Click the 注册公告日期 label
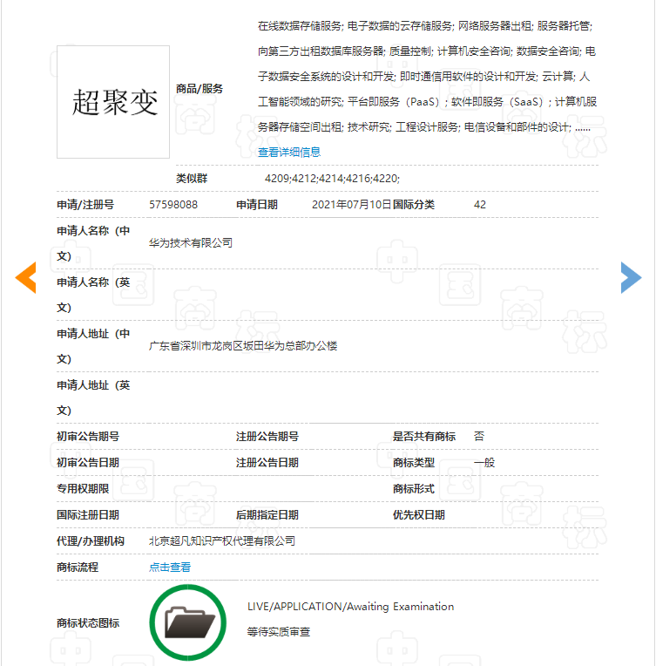Viewport: 656px width, 666px height. (x=267, y=463)
